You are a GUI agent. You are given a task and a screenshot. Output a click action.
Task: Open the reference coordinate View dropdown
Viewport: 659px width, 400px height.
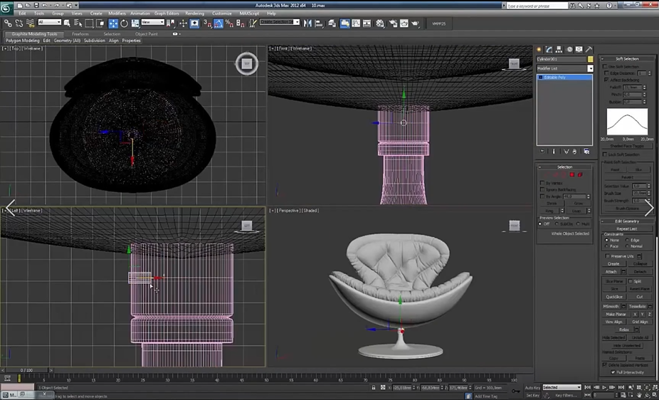(152, 22)
